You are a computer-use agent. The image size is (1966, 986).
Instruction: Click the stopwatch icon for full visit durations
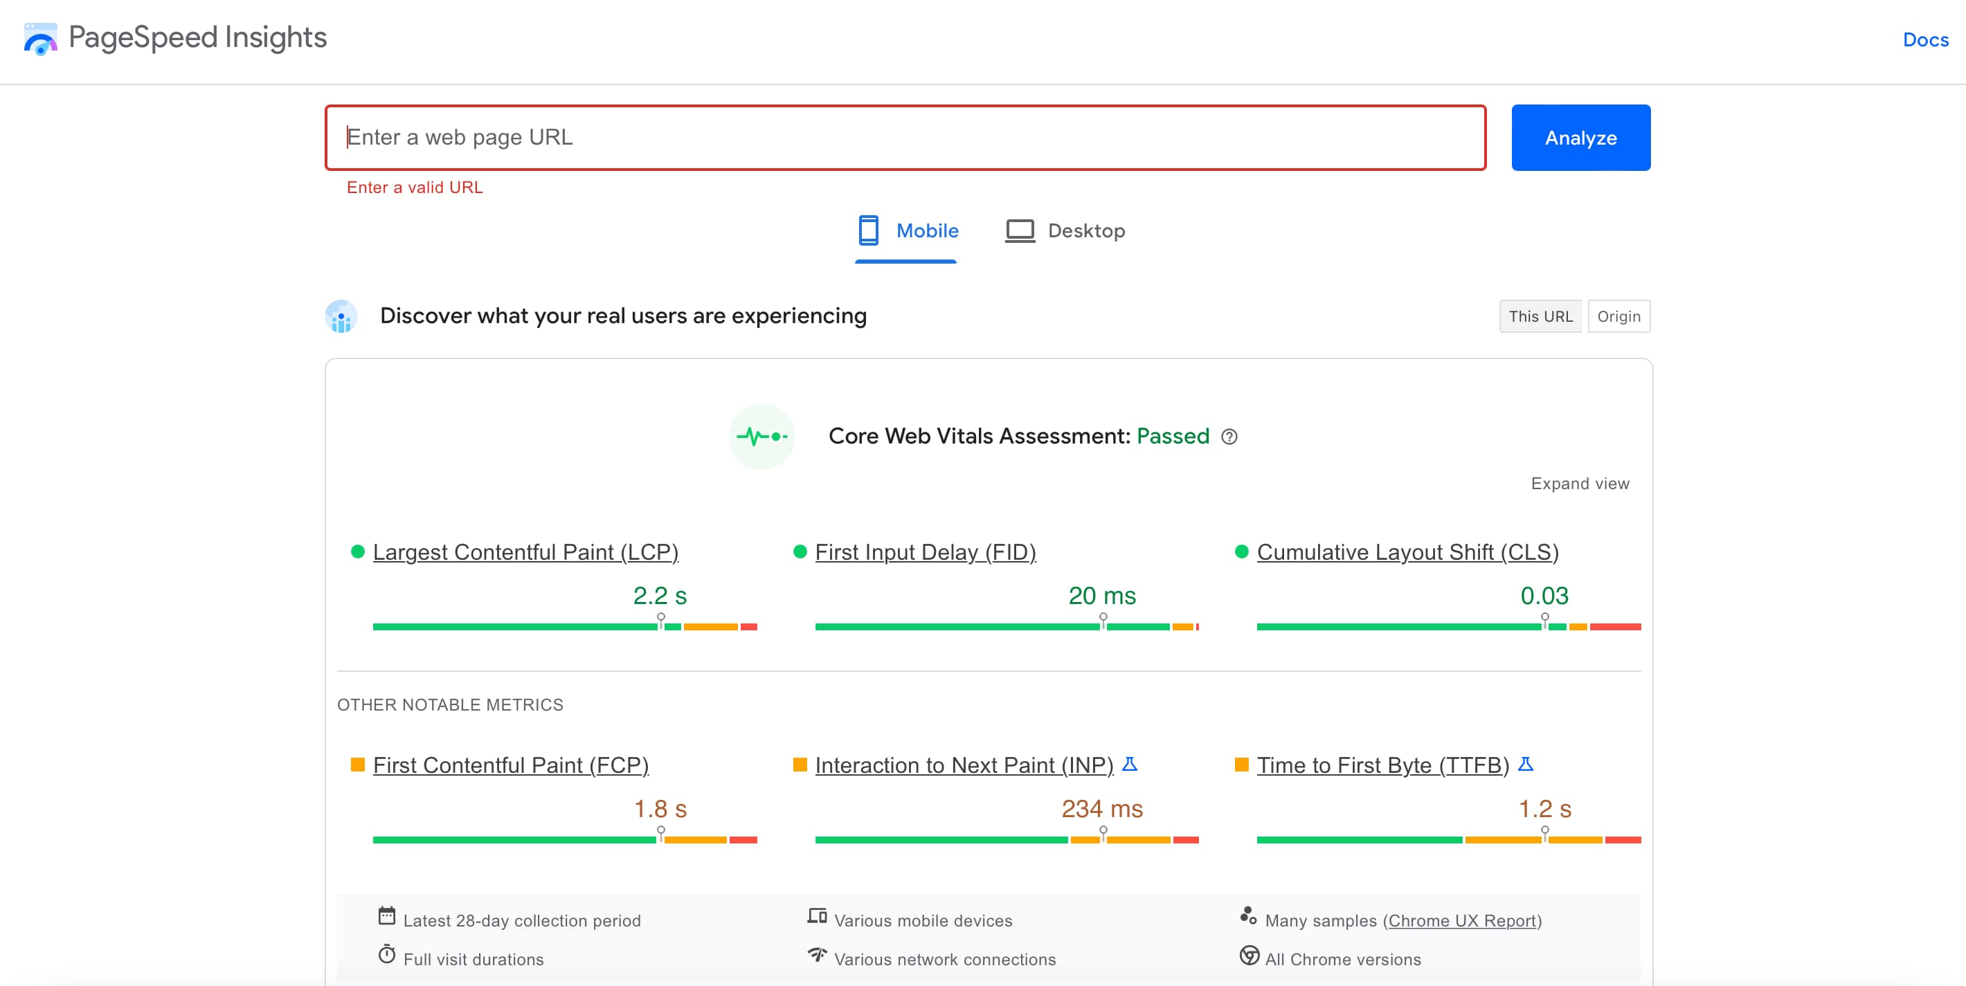(x=388, y=957)
